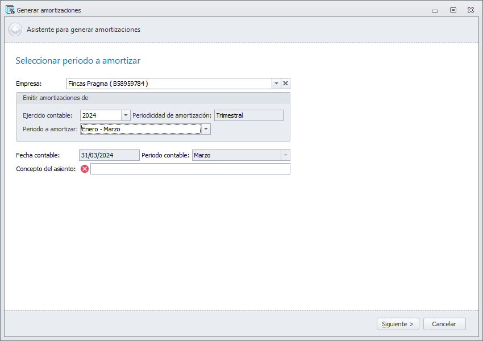
Task: Open the Empresa dropdown arrow
Action: pyautogui.click(x=276, y=84)
